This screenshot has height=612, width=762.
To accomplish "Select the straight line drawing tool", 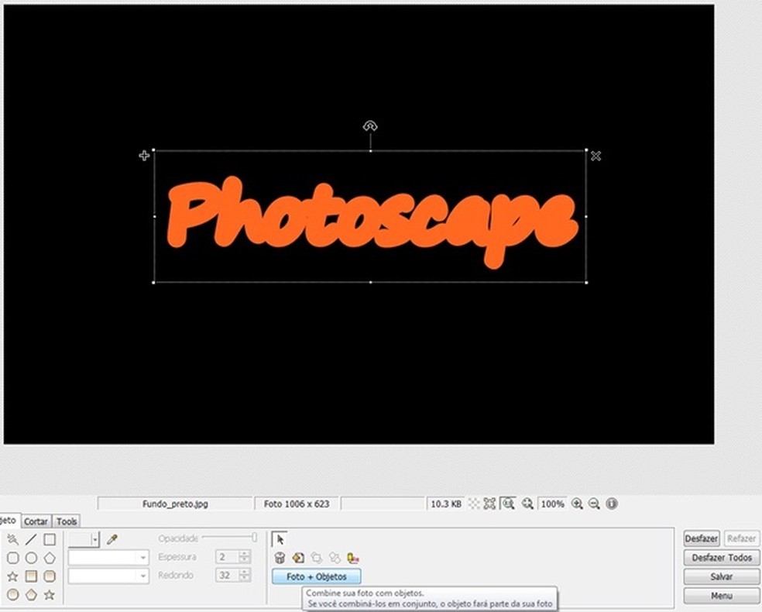I will pyautogui.click(x=31, y=539).
